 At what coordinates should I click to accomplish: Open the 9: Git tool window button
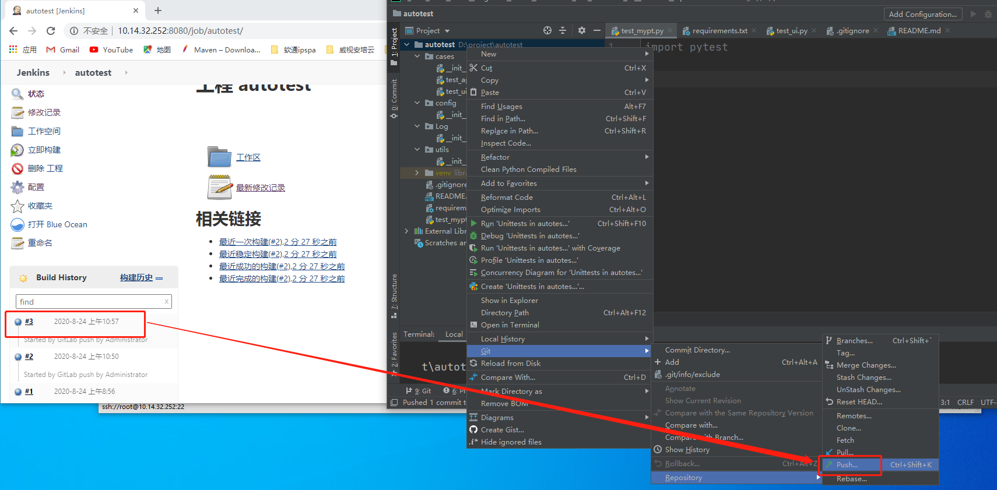419,391
